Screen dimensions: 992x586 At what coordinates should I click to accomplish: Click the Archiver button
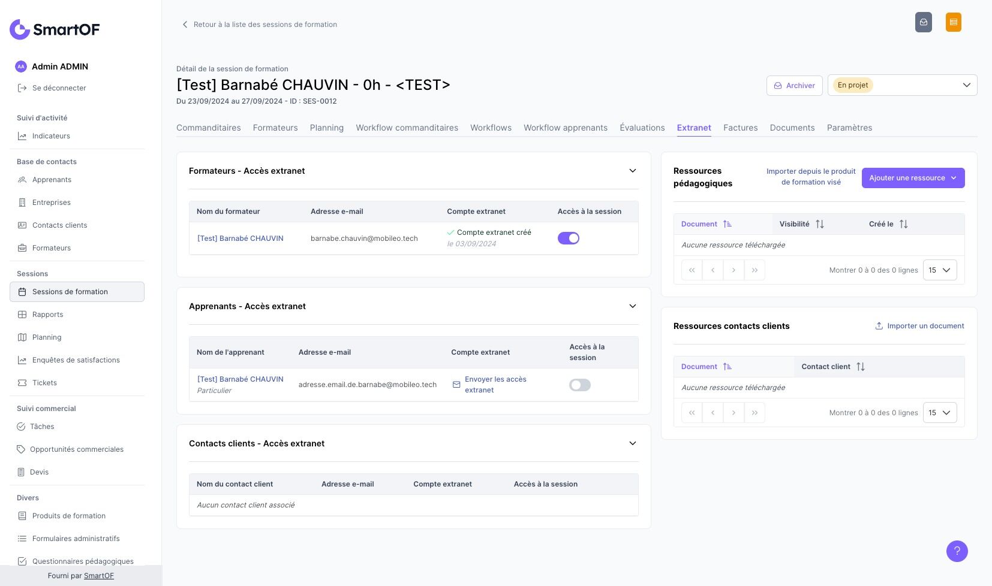pyautogui.click(x=794, y=86)
